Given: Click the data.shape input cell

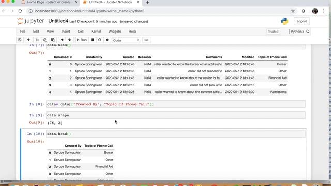Looking at the screenshot, I should tap(176, 115).
